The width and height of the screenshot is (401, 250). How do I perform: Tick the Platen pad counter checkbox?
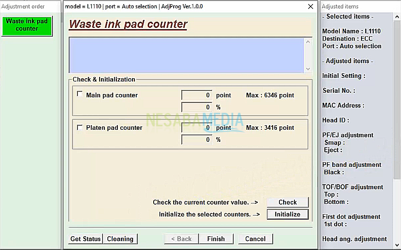80,127
